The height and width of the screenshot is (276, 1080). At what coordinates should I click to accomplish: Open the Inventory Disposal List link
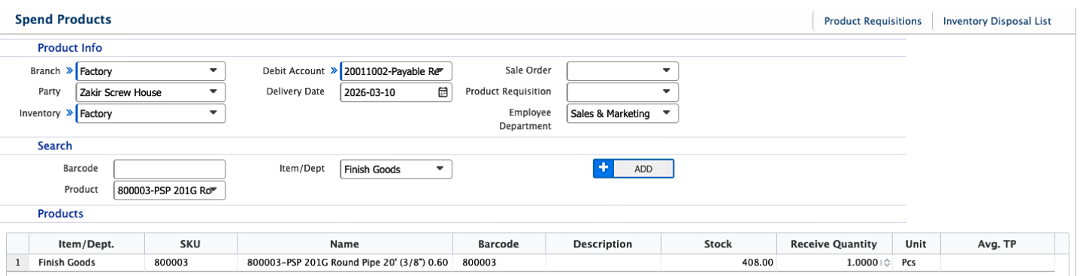click(997, 21)
